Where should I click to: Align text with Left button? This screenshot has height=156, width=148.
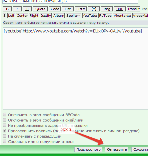pyautogui.click(x=11, y=15)
